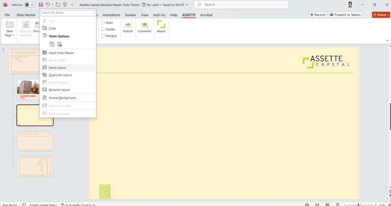
Task: Enable the Ruler checkbox
Action: 103,23
